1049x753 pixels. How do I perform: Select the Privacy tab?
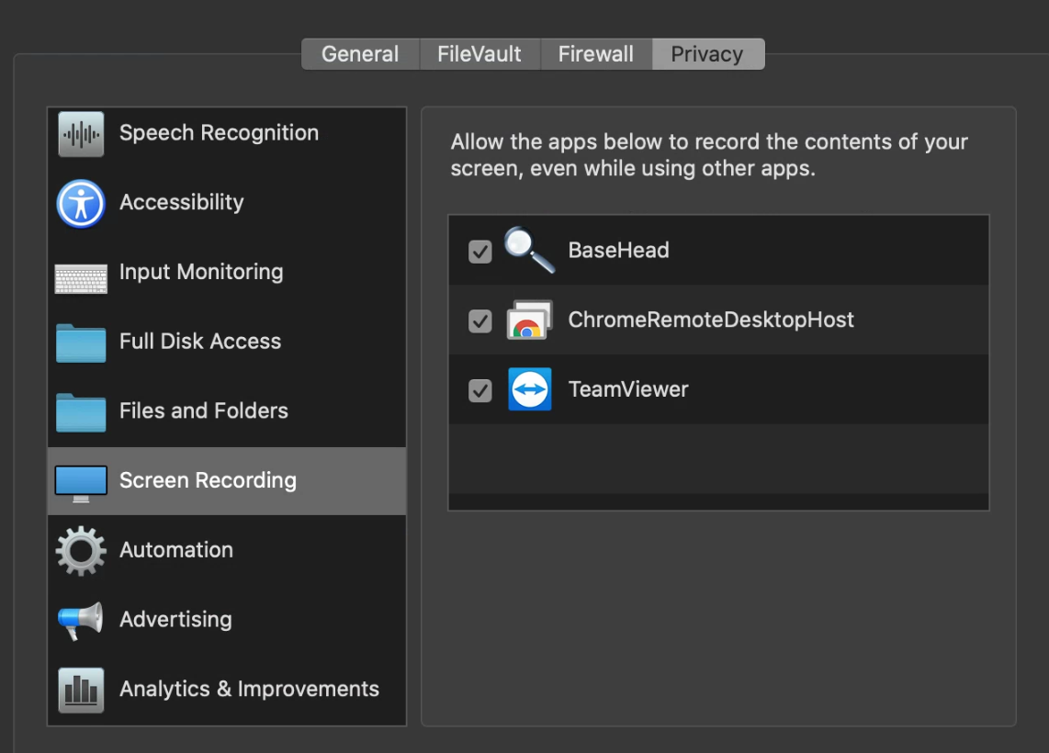pos(707,53)
